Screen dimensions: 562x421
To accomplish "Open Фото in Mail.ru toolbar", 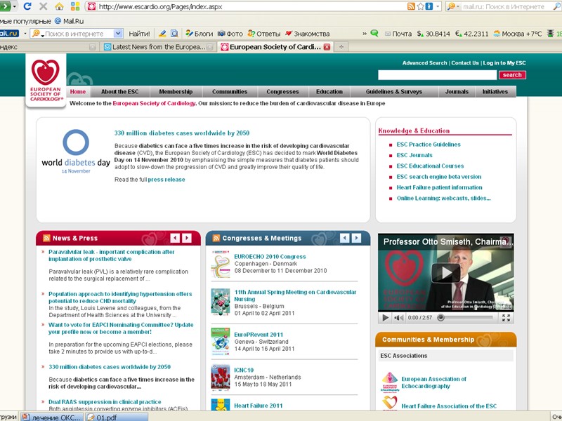I will (230, 34).
